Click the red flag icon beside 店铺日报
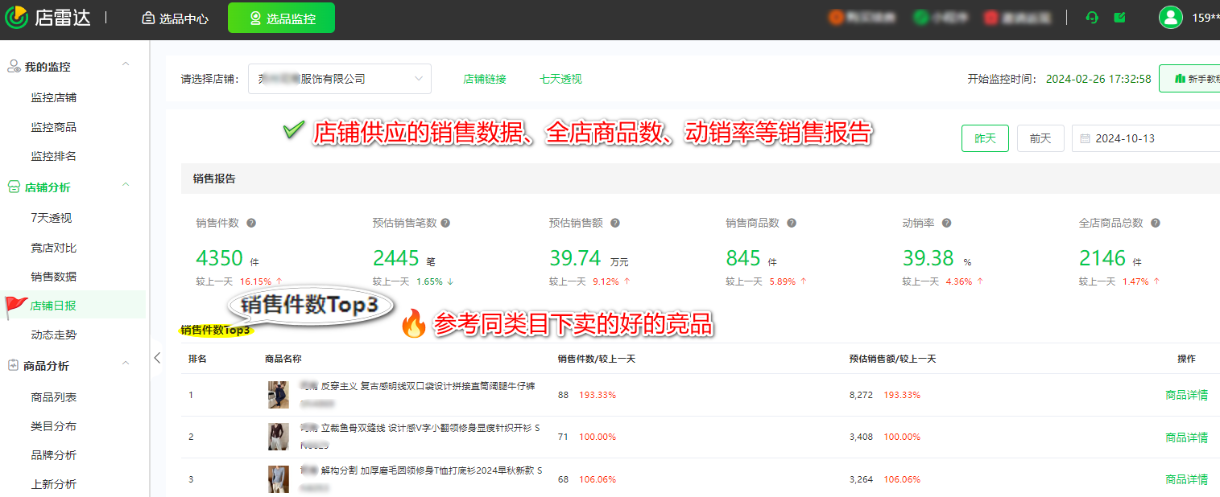1220x497 pixels. coord(16,305)
